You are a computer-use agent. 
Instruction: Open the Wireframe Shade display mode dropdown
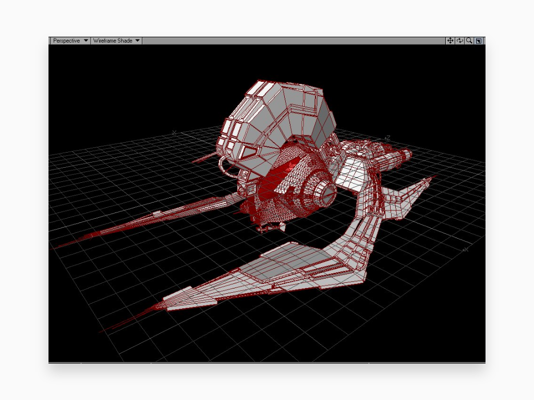(116, 41)
